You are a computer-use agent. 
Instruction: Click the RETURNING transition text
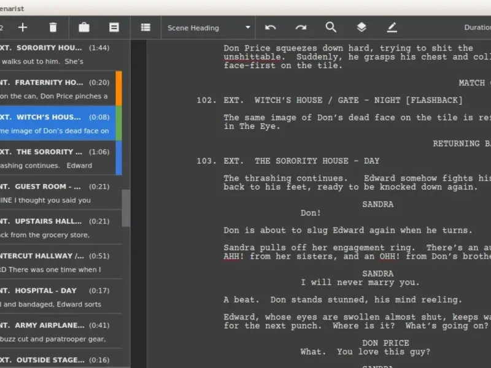456,144
